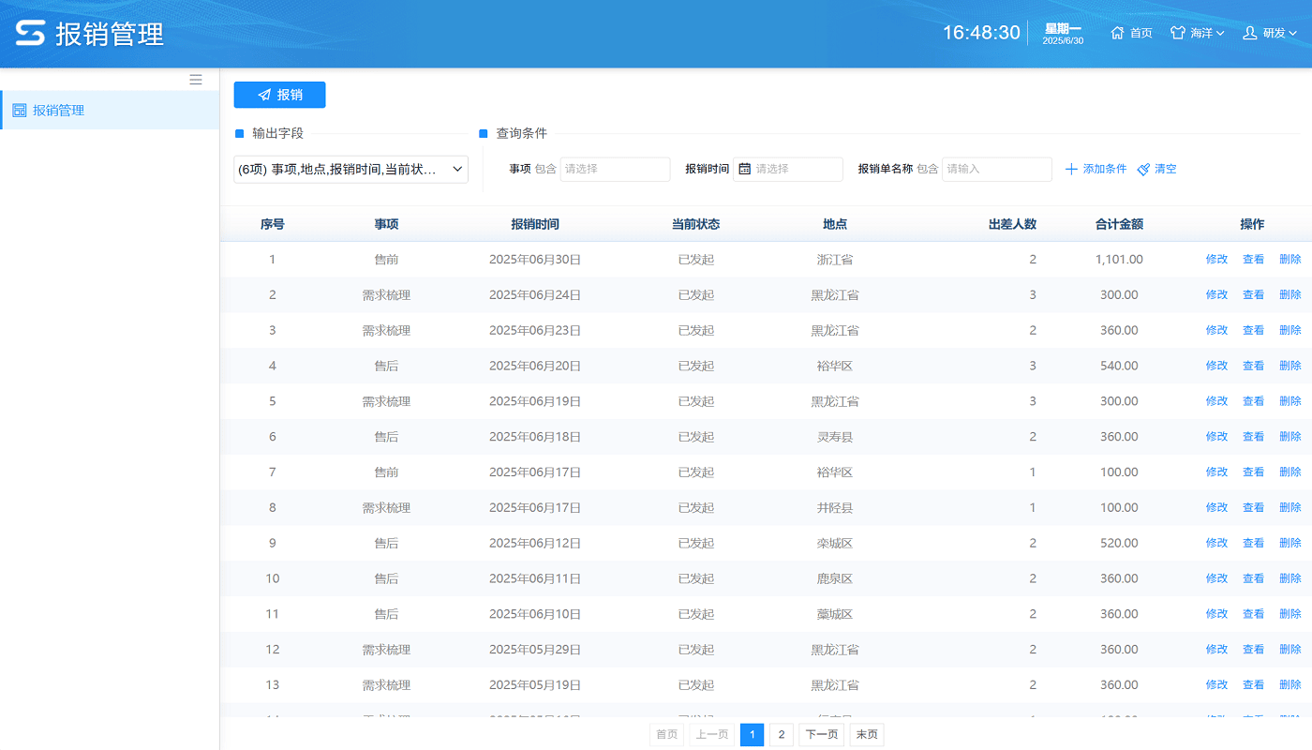Image resolution: width=1312 pixels, height=750 pixels.
Task: Click 修改 link on the 售前 first row
Action: coord(1215,259)
